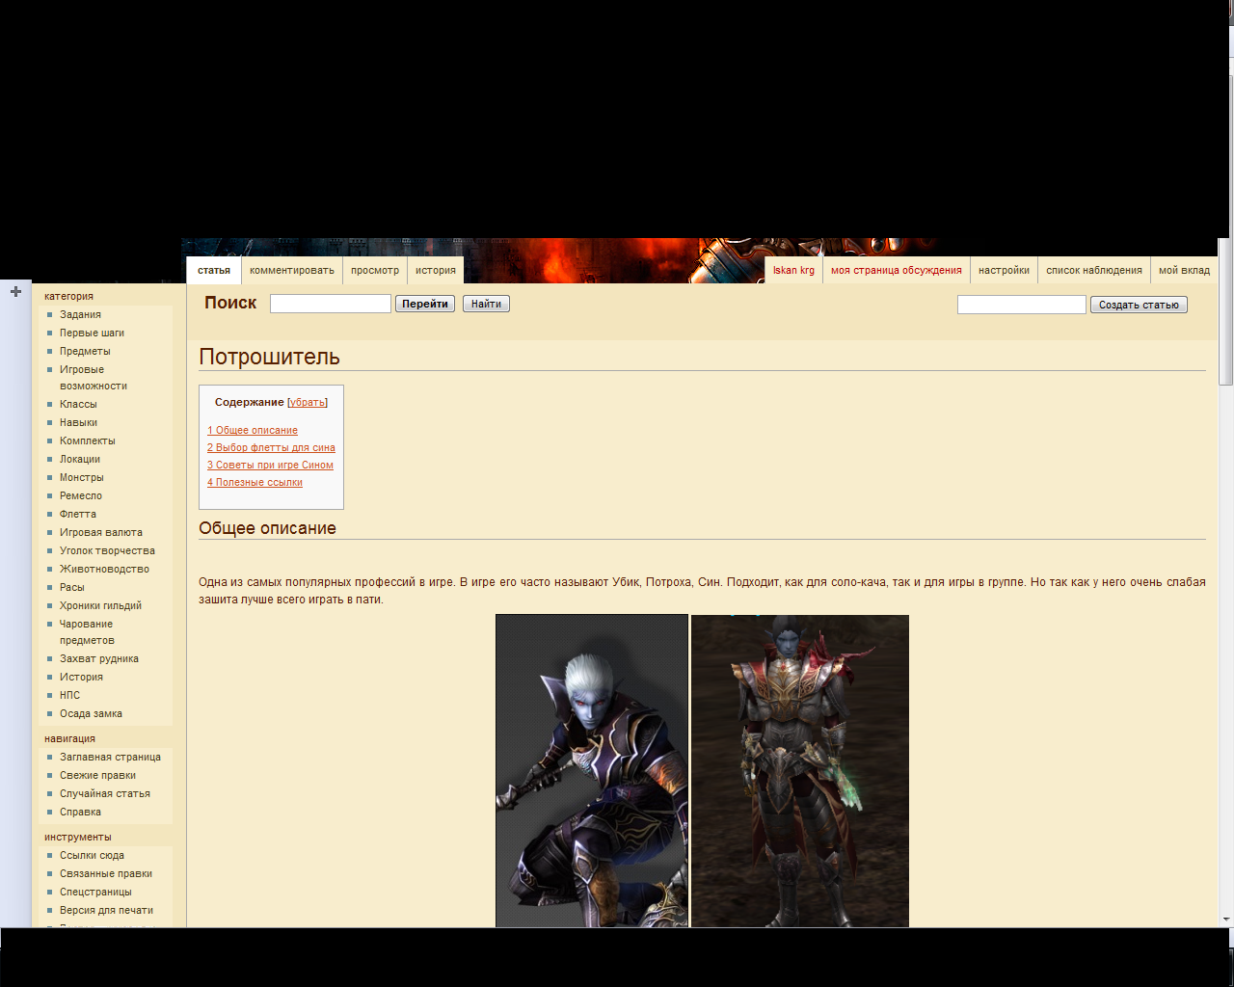Switch to the 'история' tab
Screen dimensions: 1234x987
tap(436, 270)
